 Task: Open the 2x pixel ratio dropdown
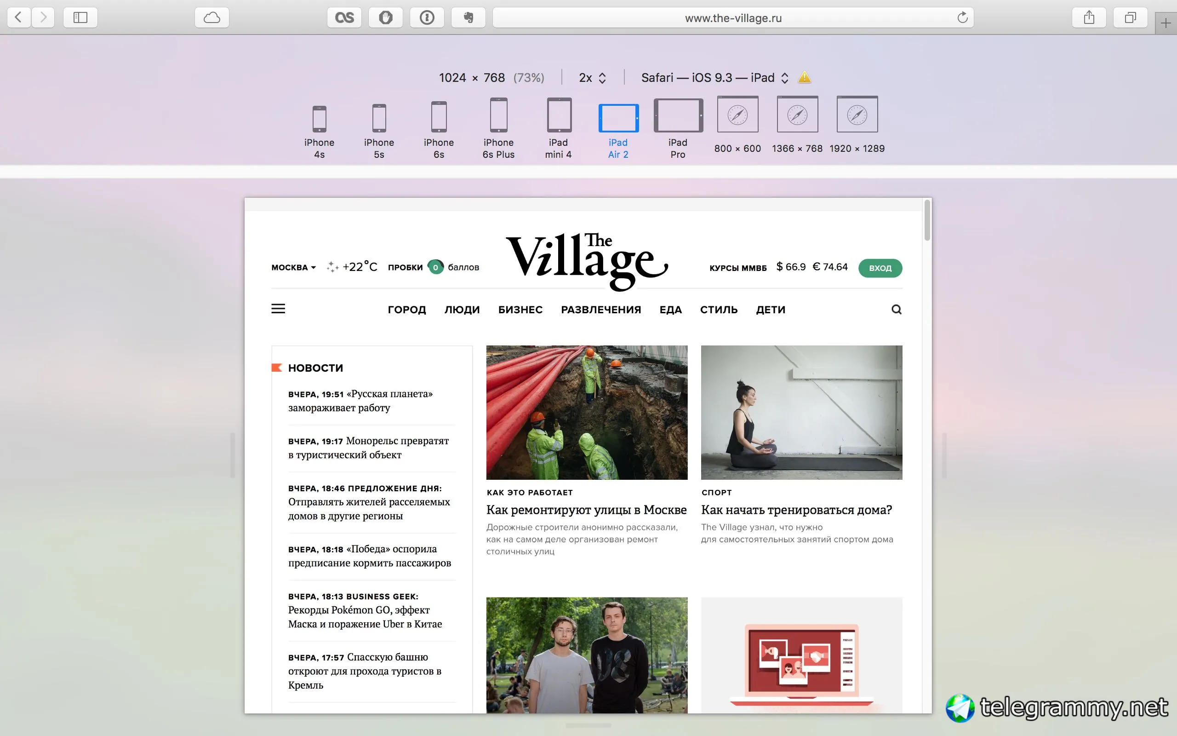[x=592, y=78]
